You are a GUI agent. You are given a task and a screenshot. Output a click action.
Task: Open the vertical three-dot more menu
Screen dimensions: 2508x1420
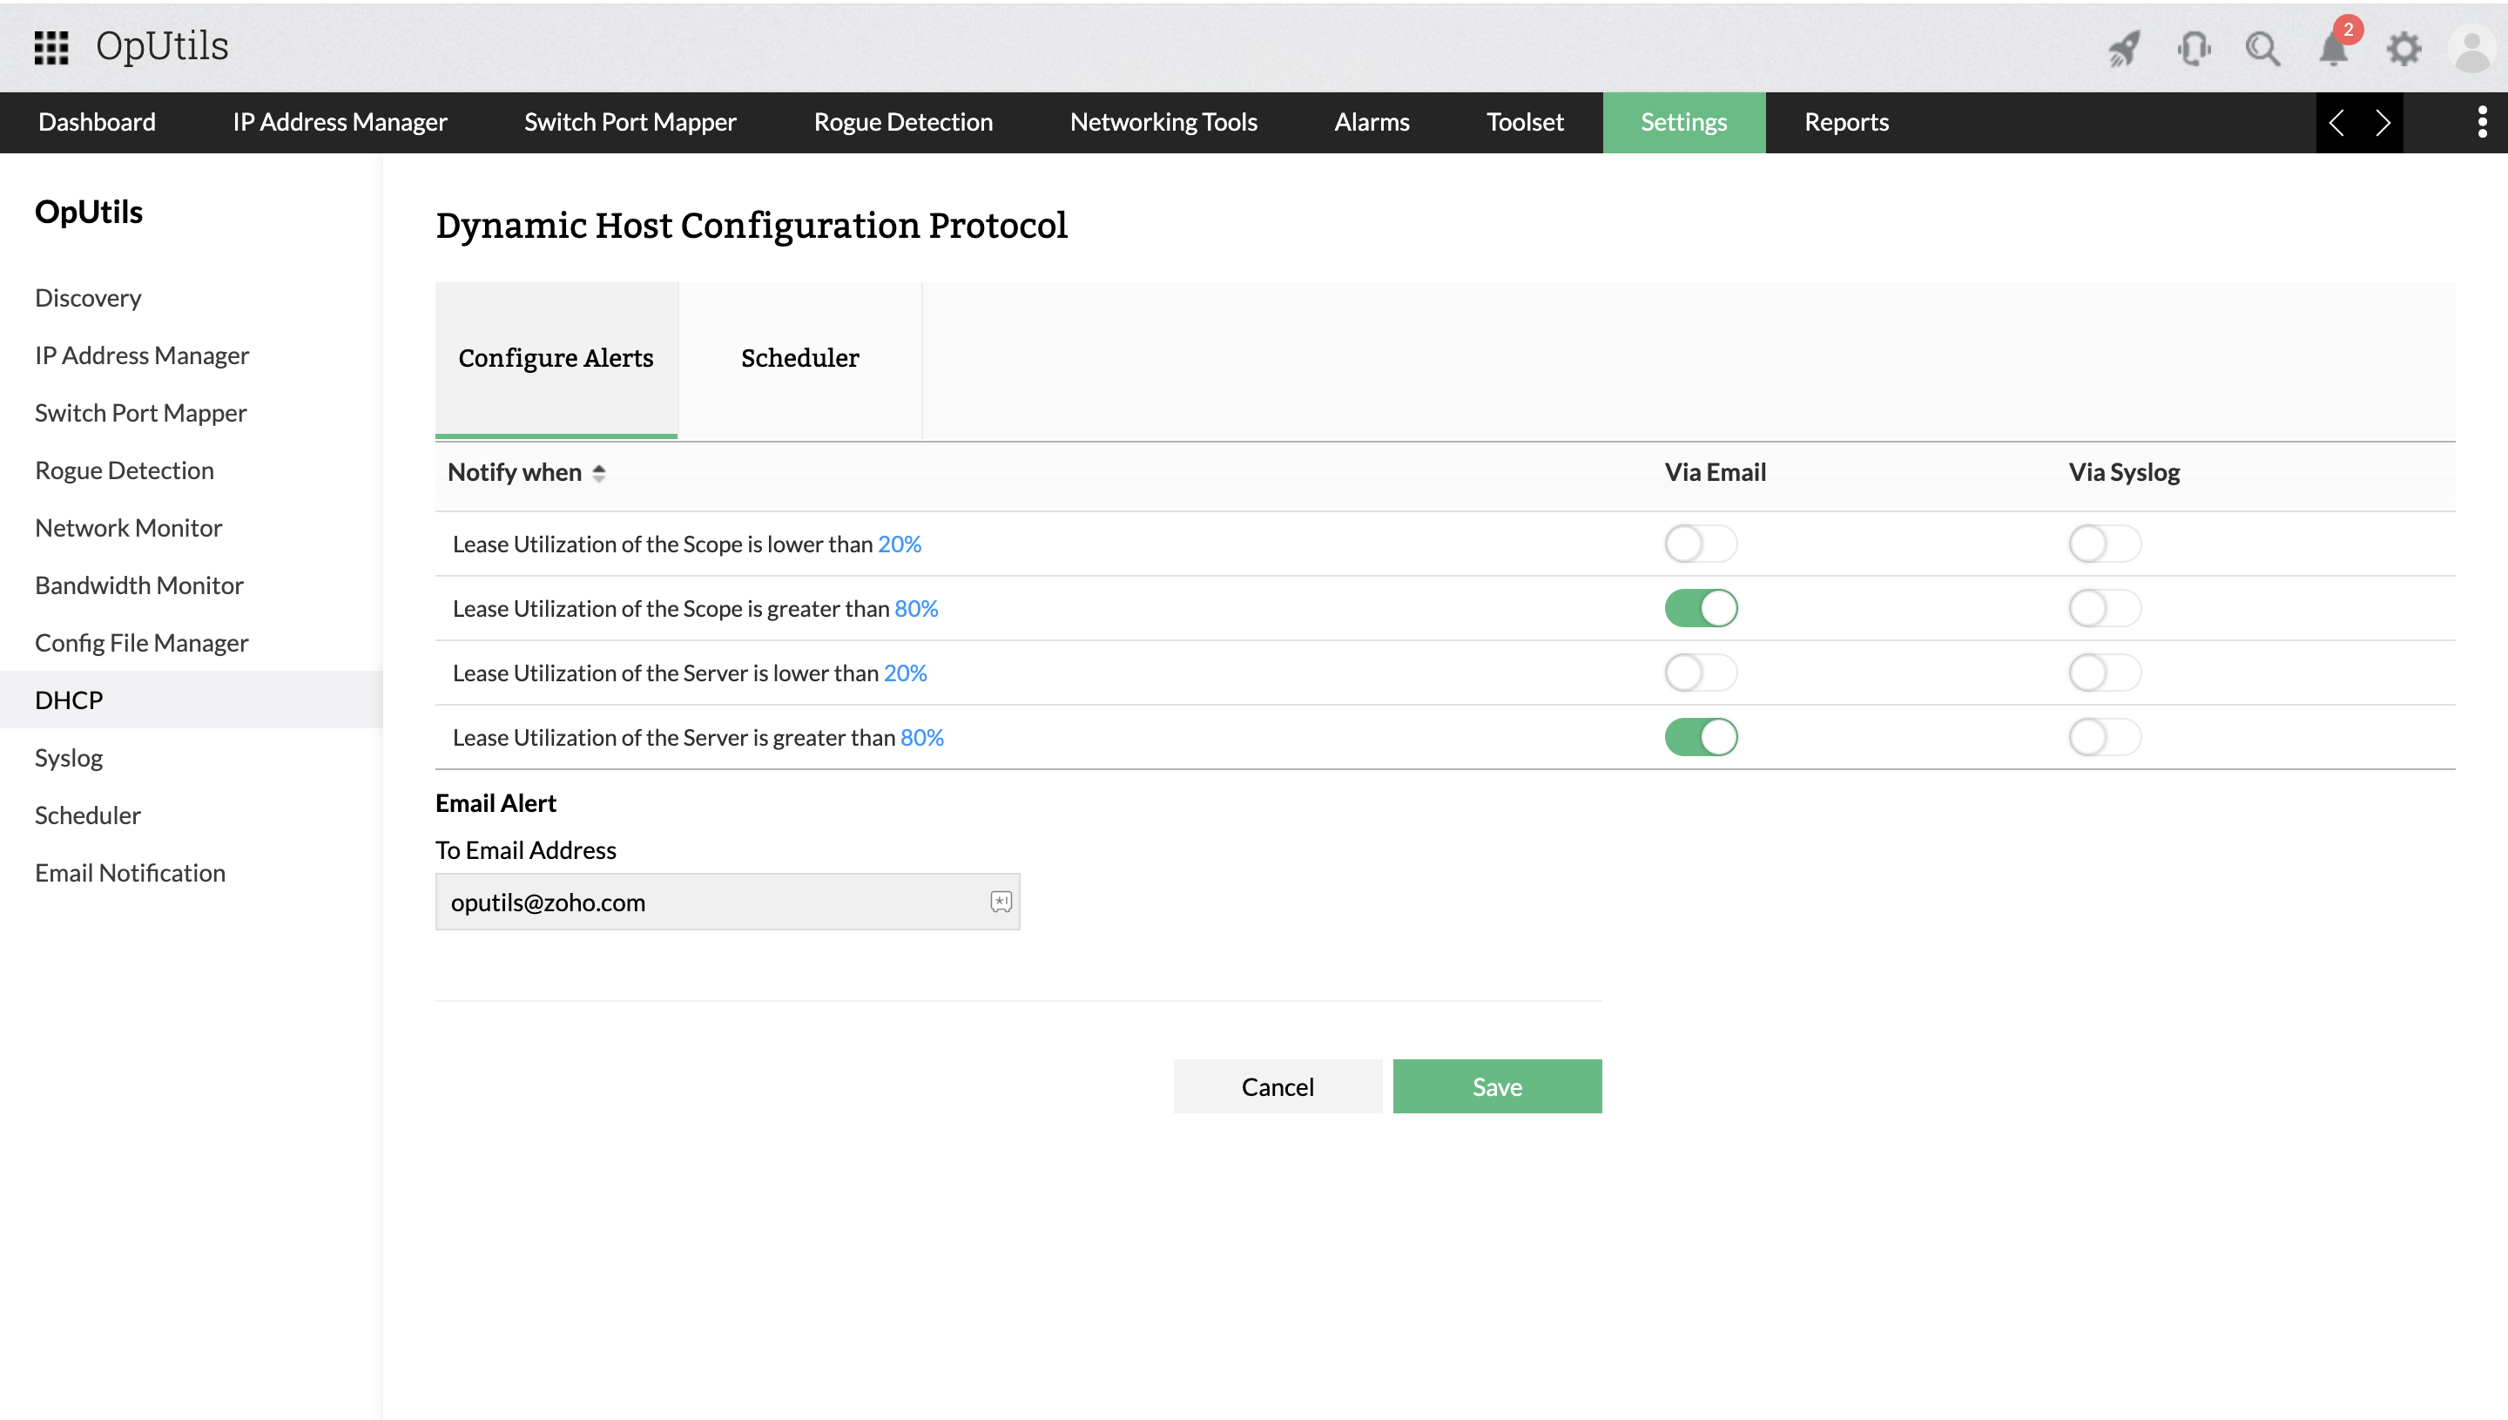(x=2482, y=122)
